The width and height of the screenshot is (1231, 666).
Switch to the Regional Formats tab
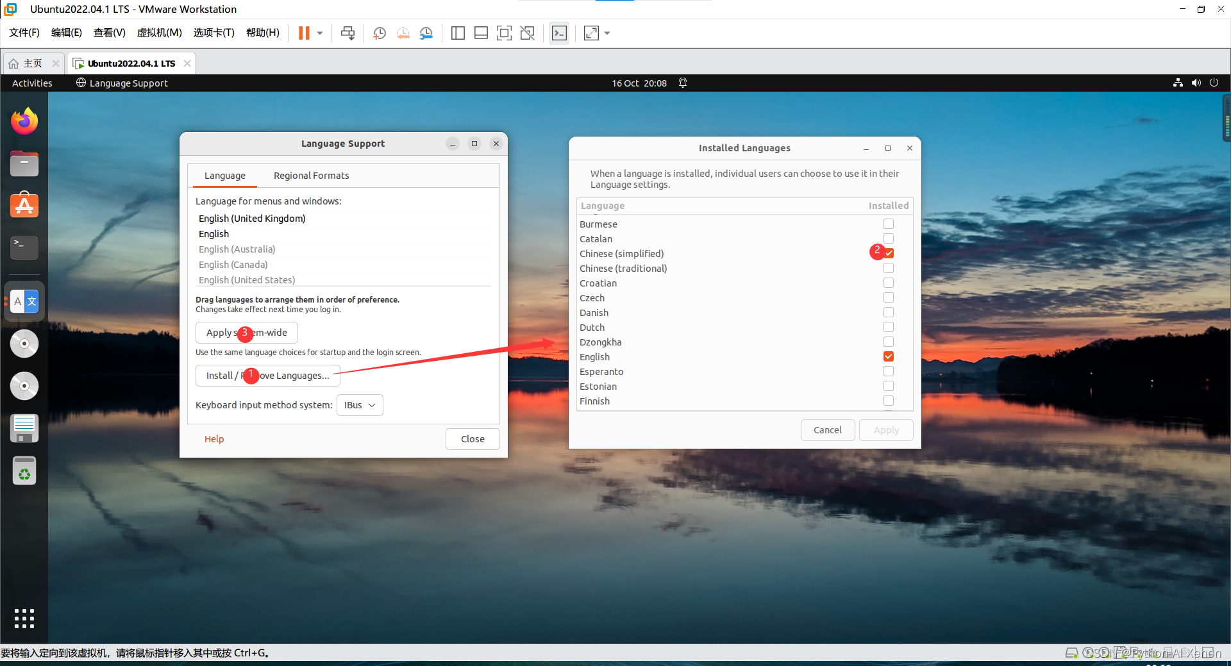pos(311,176)
